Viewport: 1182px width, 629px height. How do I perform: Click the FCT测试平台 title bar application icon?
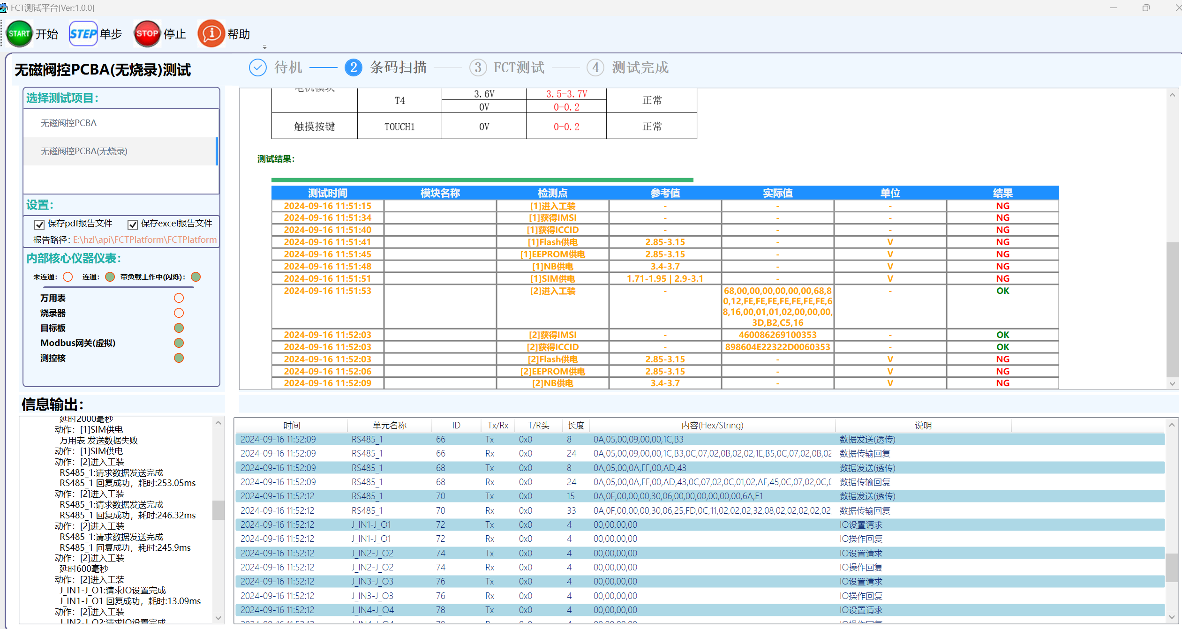click(5, 7)
